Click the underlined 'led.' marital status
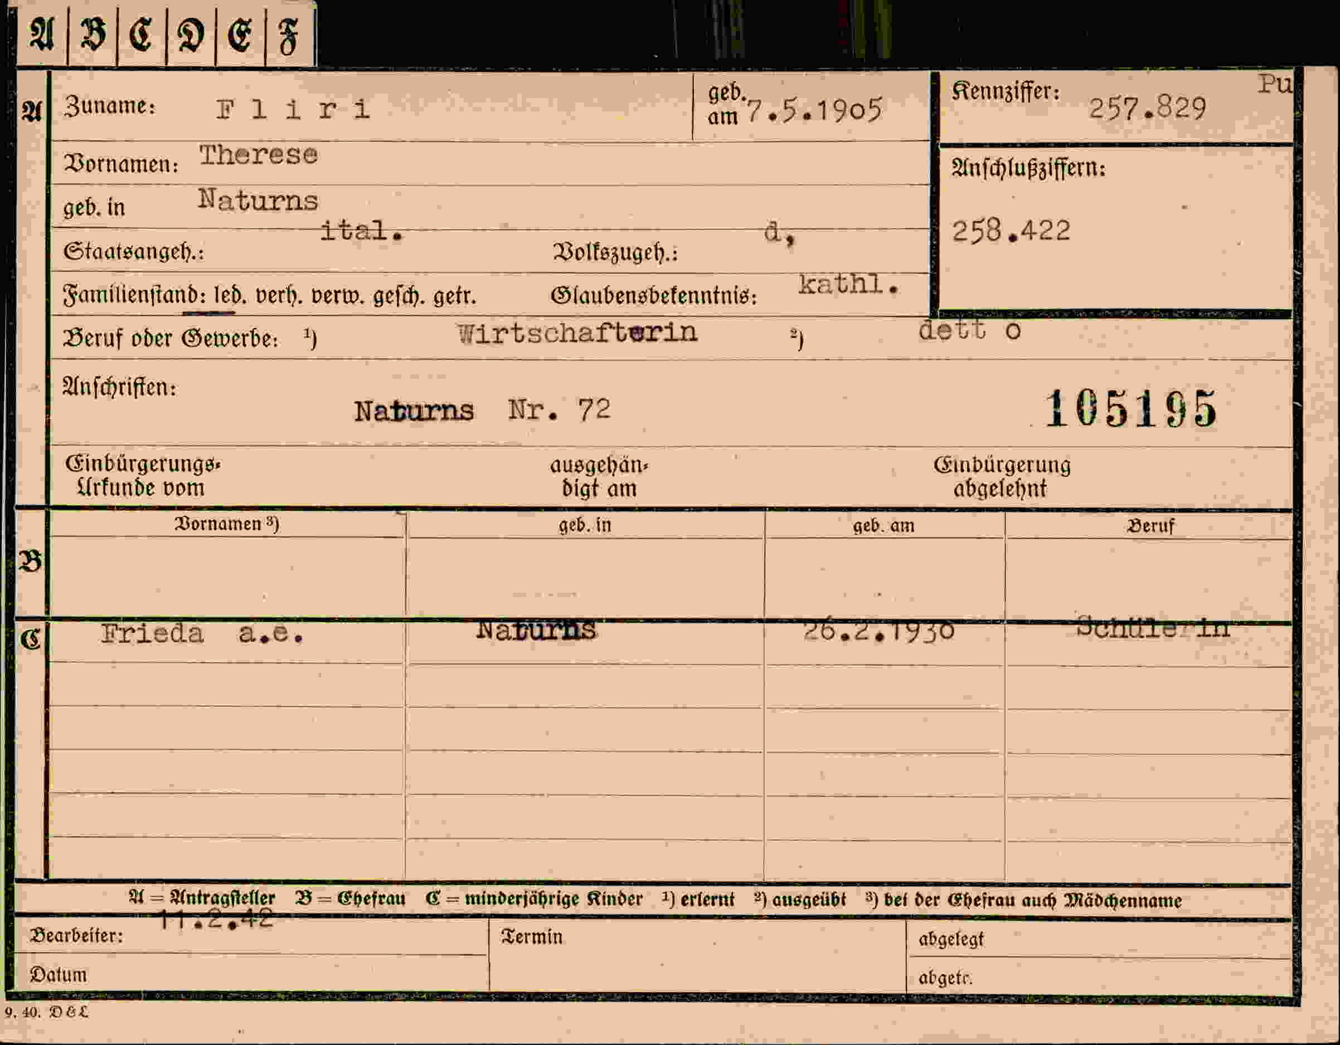Image resolution: width=1340 pixels, height=1045 pixels. [x=231, y=296]
